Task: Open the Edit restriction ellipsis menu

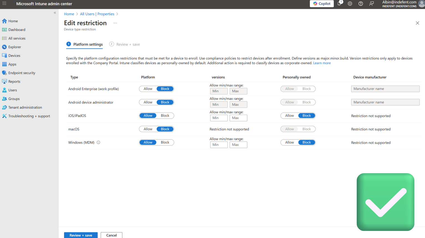Action: (115, 23)
